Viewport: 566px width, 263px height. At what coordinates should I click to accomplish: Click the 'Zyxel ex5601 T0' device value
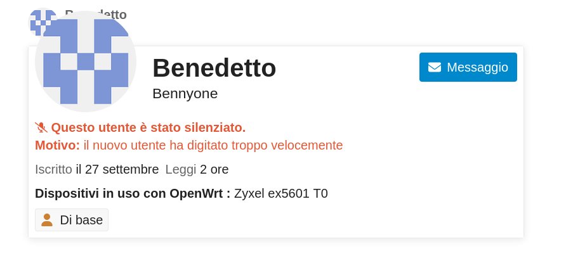[x=280, y=193]
